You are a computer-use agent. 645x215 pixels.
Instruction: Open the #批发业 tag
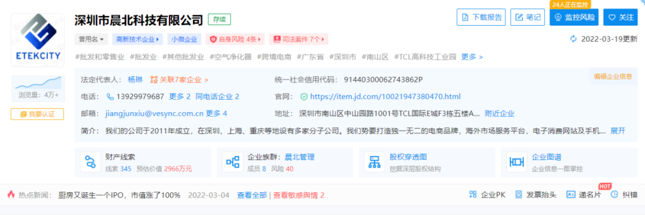143,57
